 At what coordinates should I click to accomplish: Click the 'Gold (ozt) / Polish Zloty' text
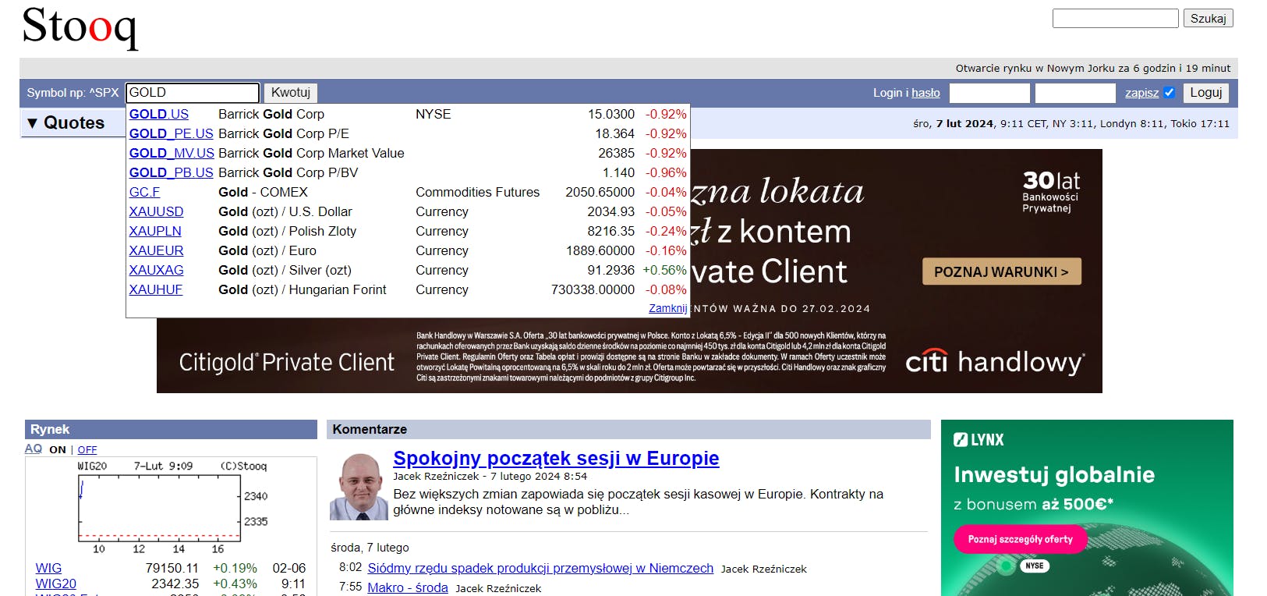click(x=287, y=231)
